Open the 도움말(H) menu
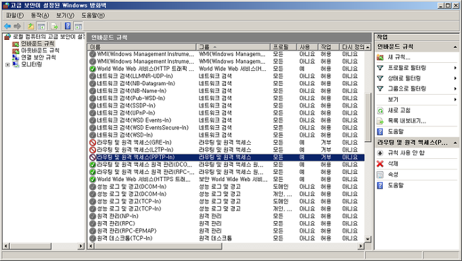The width and height of the screenshot is (462, 261). pyautogui.click(x=93, y=16)
